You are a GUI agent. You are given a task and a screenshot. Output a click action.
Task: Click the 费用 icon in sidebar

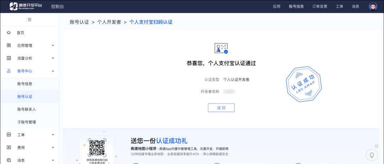click(x=9, y=147)
